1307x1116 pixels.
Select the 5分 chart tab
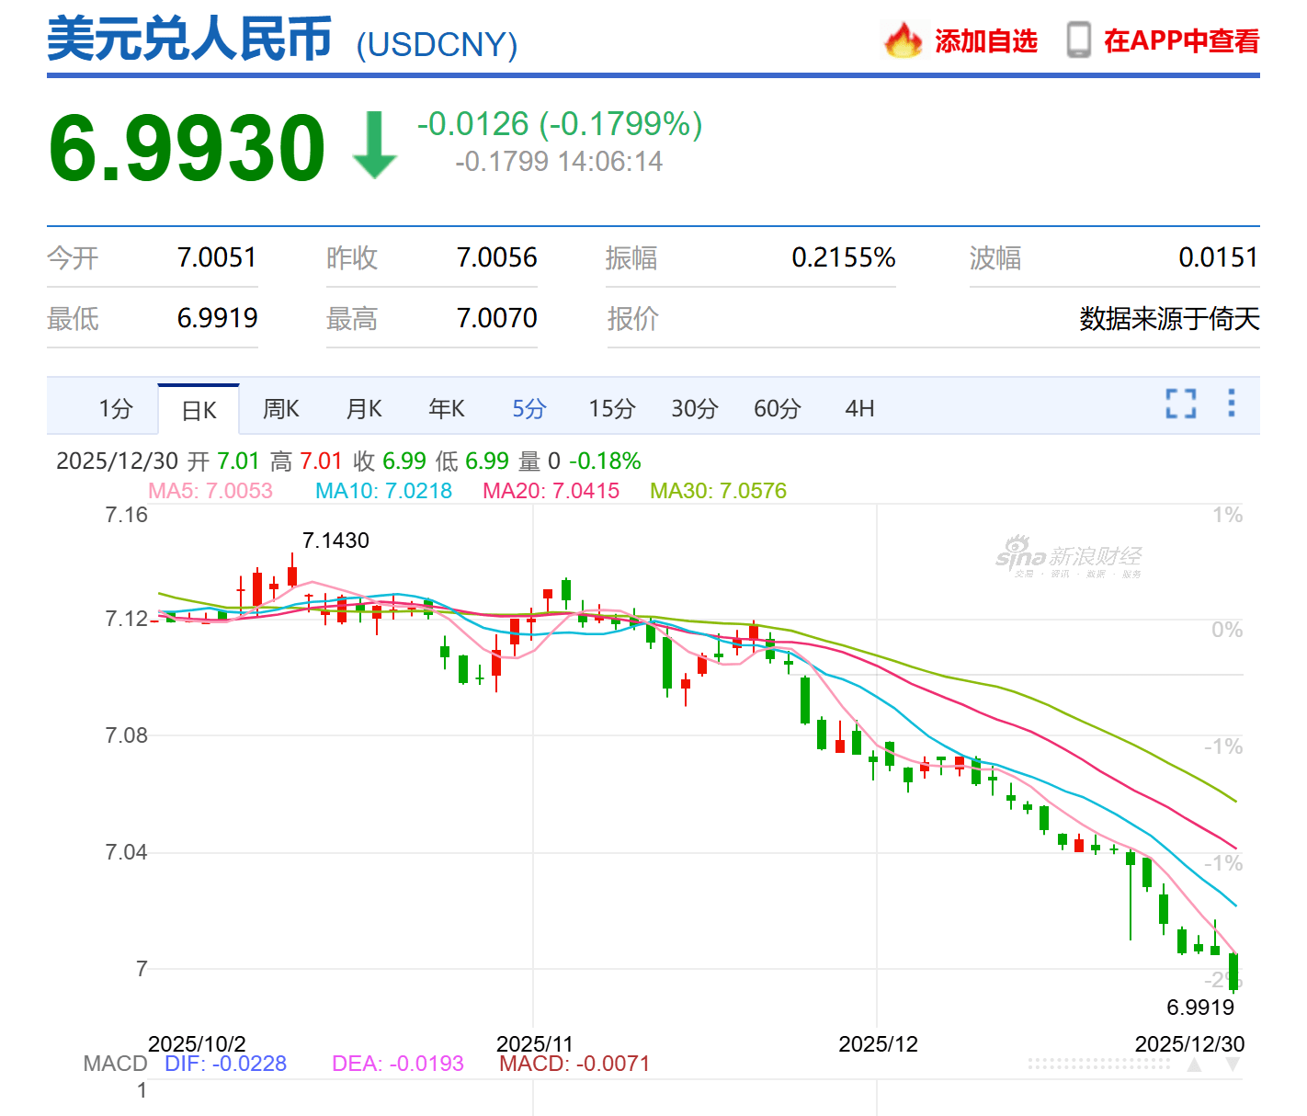(529, 408)
